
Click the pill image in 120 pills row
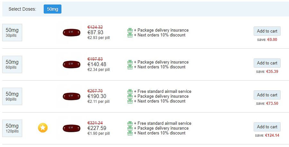tap(71, 128)
